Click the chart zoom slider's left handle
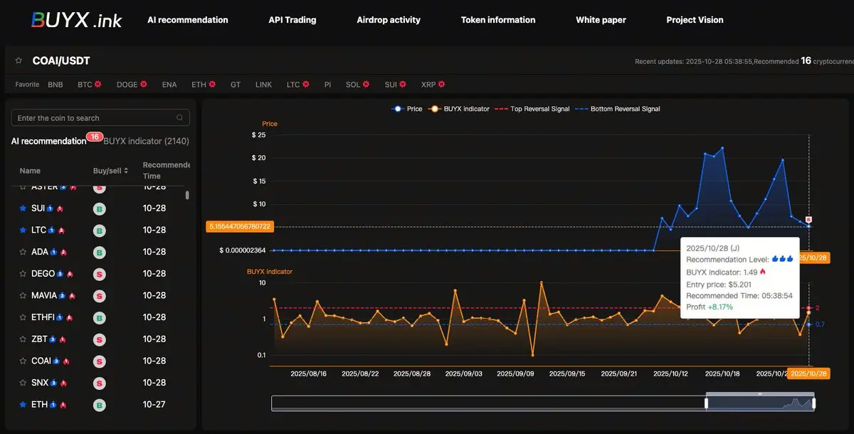Image resolution: width=854 pixels, height=434 pixels. pyautogui.click(x=706, y=403)
